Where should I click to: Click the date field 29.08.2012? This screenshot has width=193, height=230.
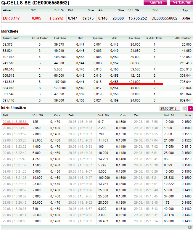170,108
